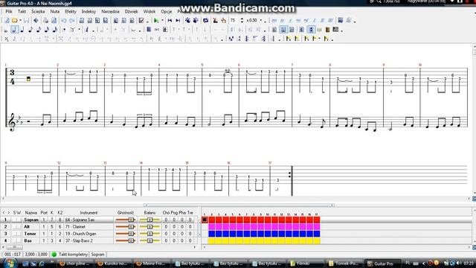Screen dimensions: 476x268
Task: Click the redo arrow icon
Action: 72,20
